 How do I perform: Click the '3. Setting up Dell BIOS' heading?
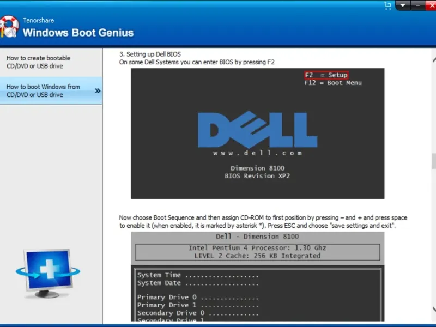point(150,54)
